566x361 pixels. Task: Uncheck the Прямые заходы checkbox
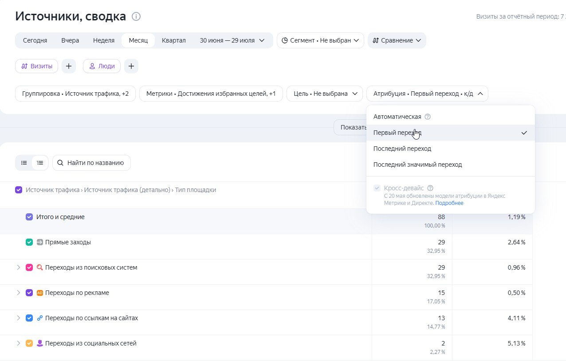click(29, 242)
